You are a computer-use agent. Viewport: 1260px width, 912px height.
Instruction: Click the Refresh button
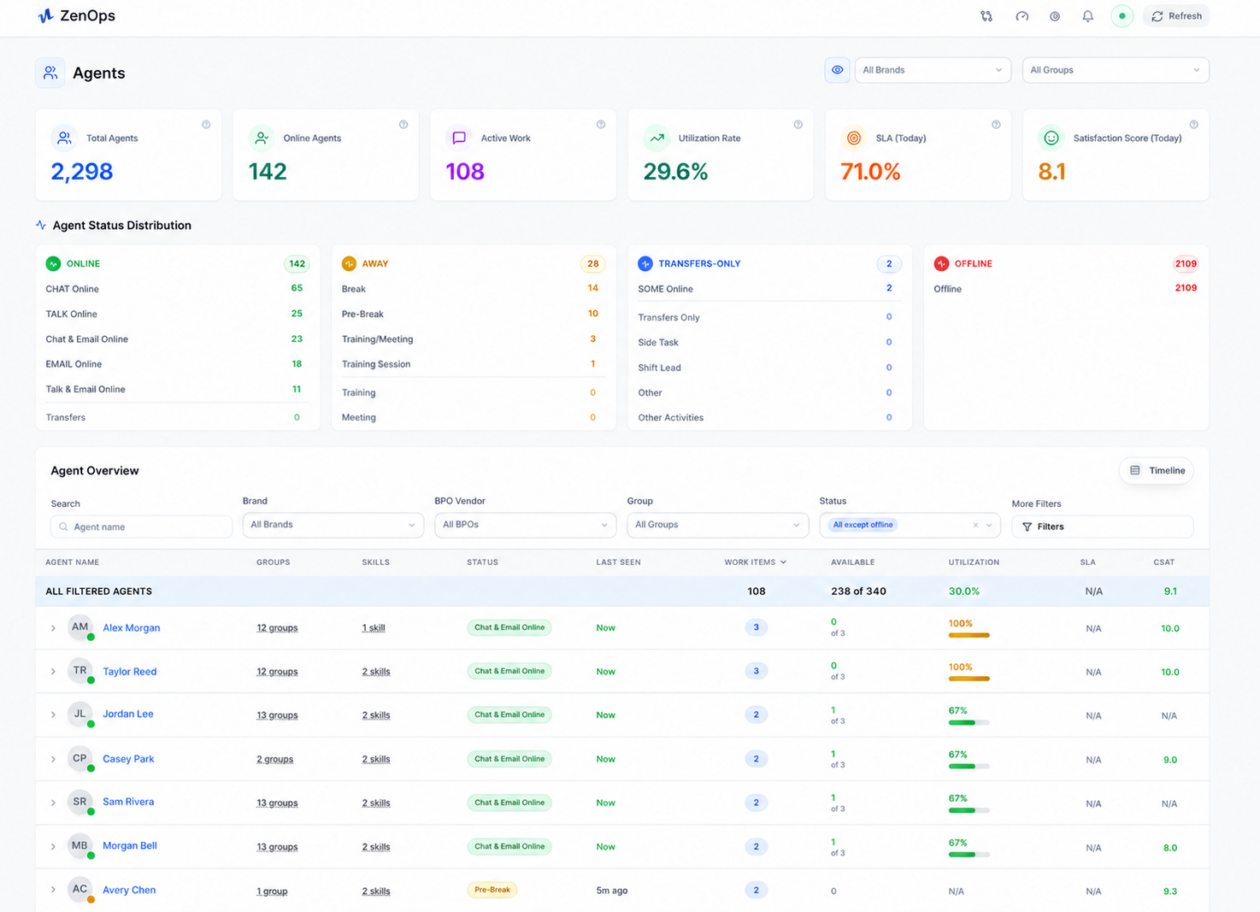tap(1176, 16)
